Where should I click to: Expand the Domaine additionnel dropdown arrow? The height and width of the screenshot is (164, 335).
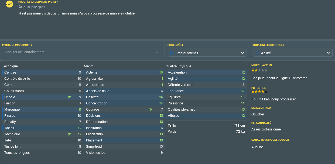coord(328,53)
